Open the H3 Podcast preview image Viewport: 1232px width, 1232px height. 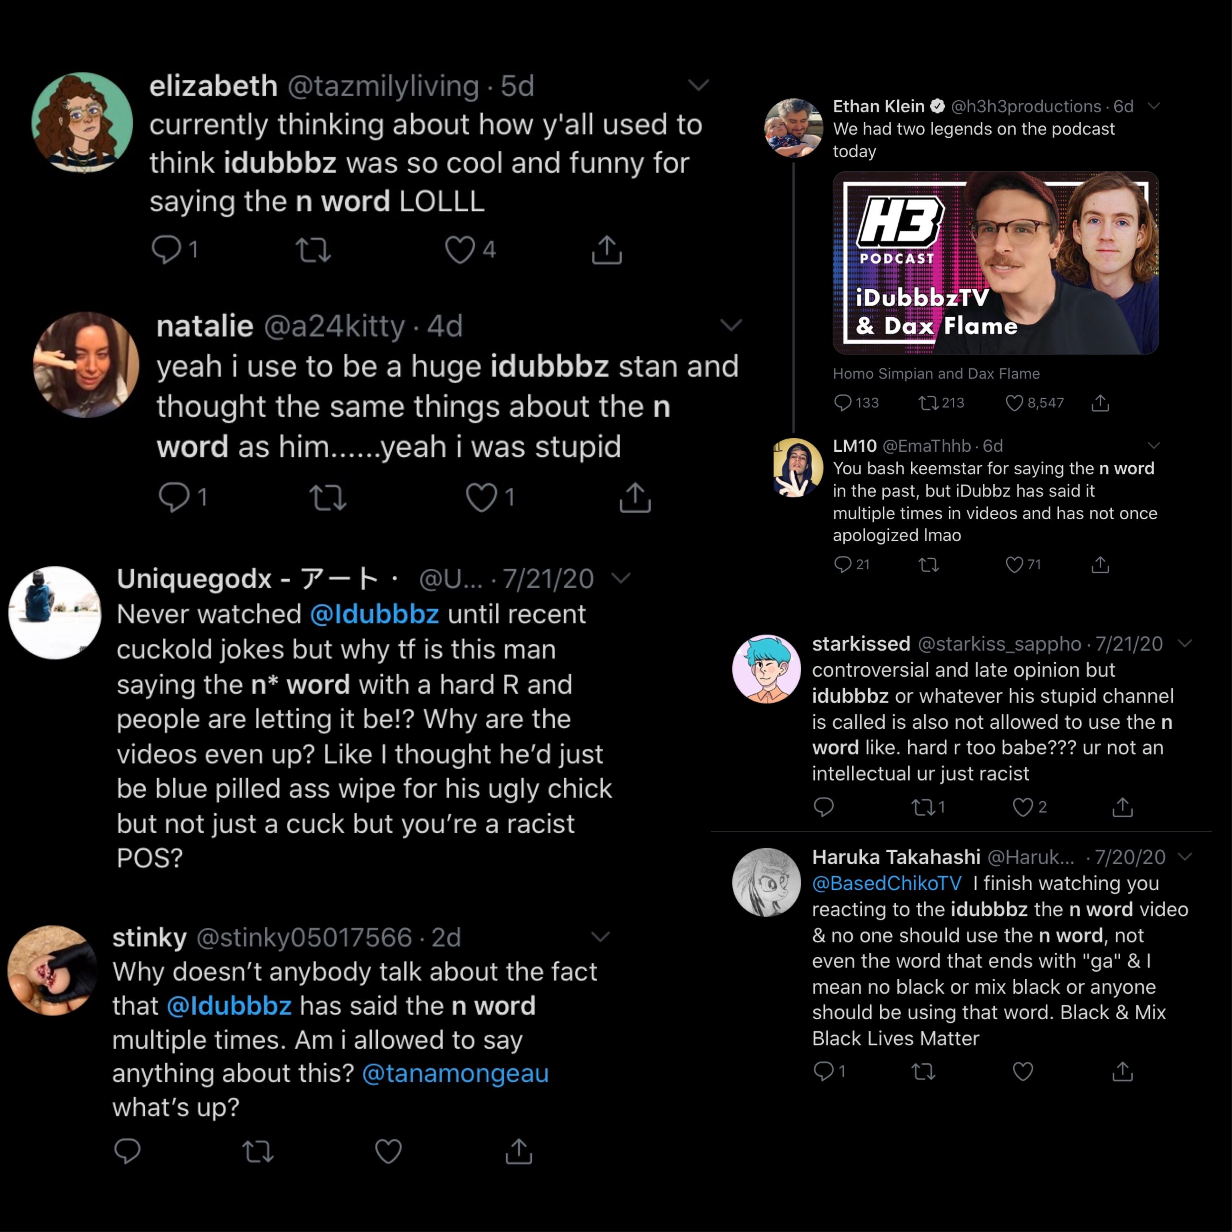[x=995, y=263]
